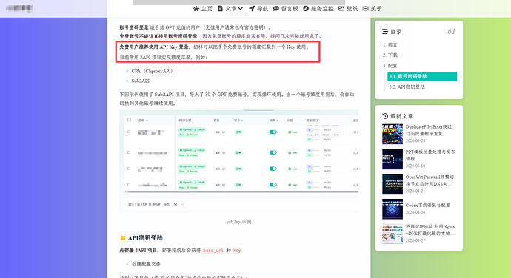Open the Nginx DNS article thumbnail

point(393,233)
